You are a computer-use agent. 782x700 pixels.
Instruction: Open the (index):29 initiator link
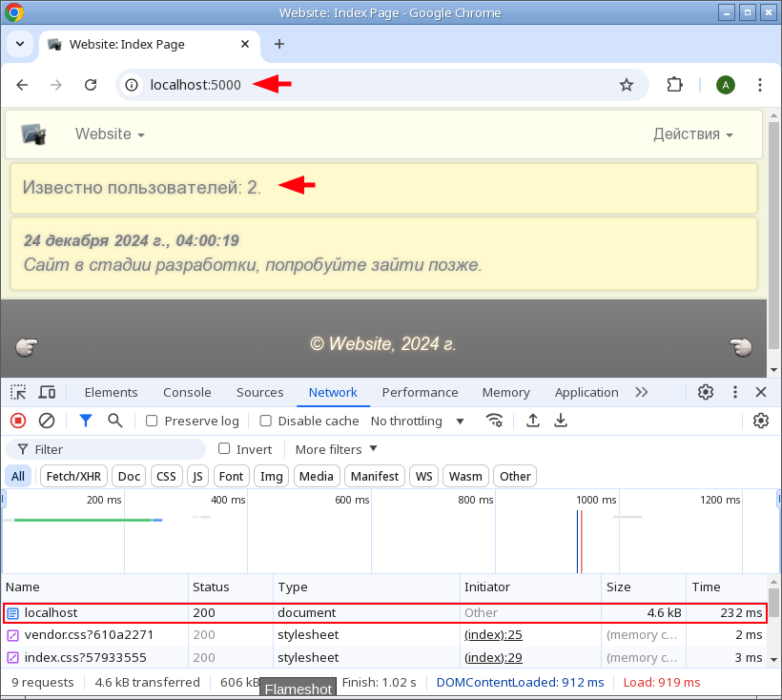493,658
